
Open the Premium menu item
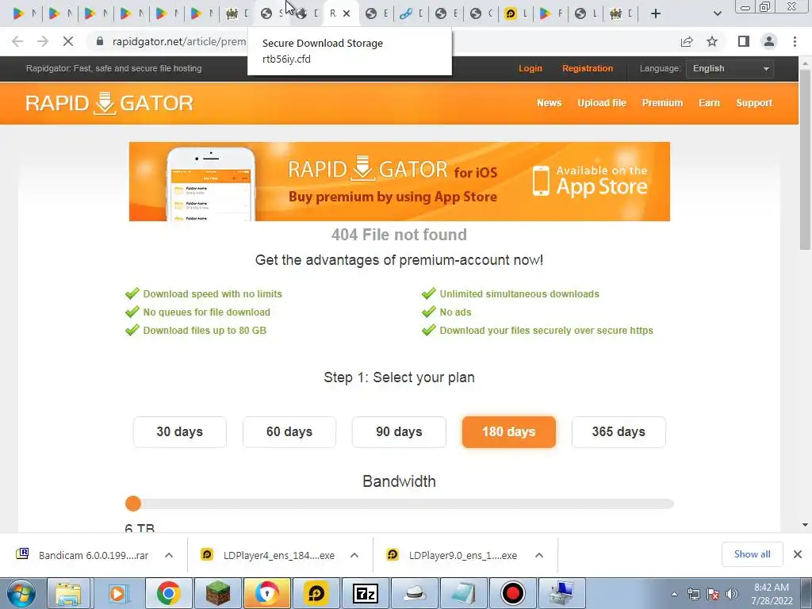click(x=662, y=103)
